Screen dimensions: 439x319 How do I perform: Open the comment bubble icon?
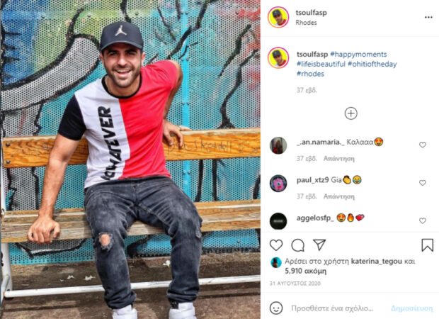[297, 245]
